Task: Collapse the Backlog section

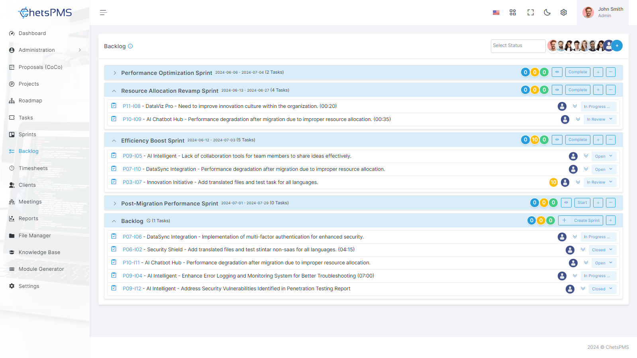Action: pyautogui.click(x=114, y=221)
